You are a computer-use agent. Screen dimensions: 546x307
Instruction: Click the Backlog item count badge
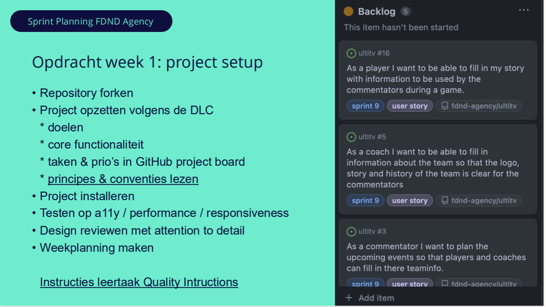click(x=405, y=11)
